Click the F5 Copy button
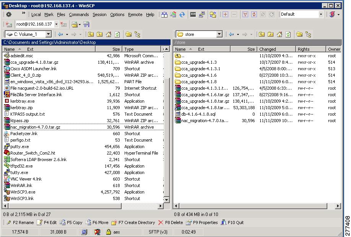Screen dimensions: 351x237 point(71,222)
